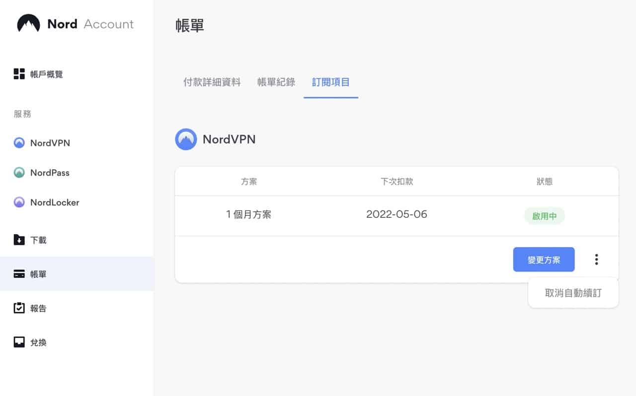Click the 1 個月方案 plan cell
636x396 pixels.
coord(248,215)
